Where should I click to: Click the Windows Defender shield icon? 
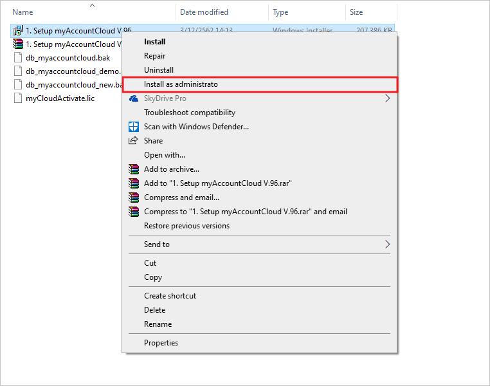[x=134, y=127]
